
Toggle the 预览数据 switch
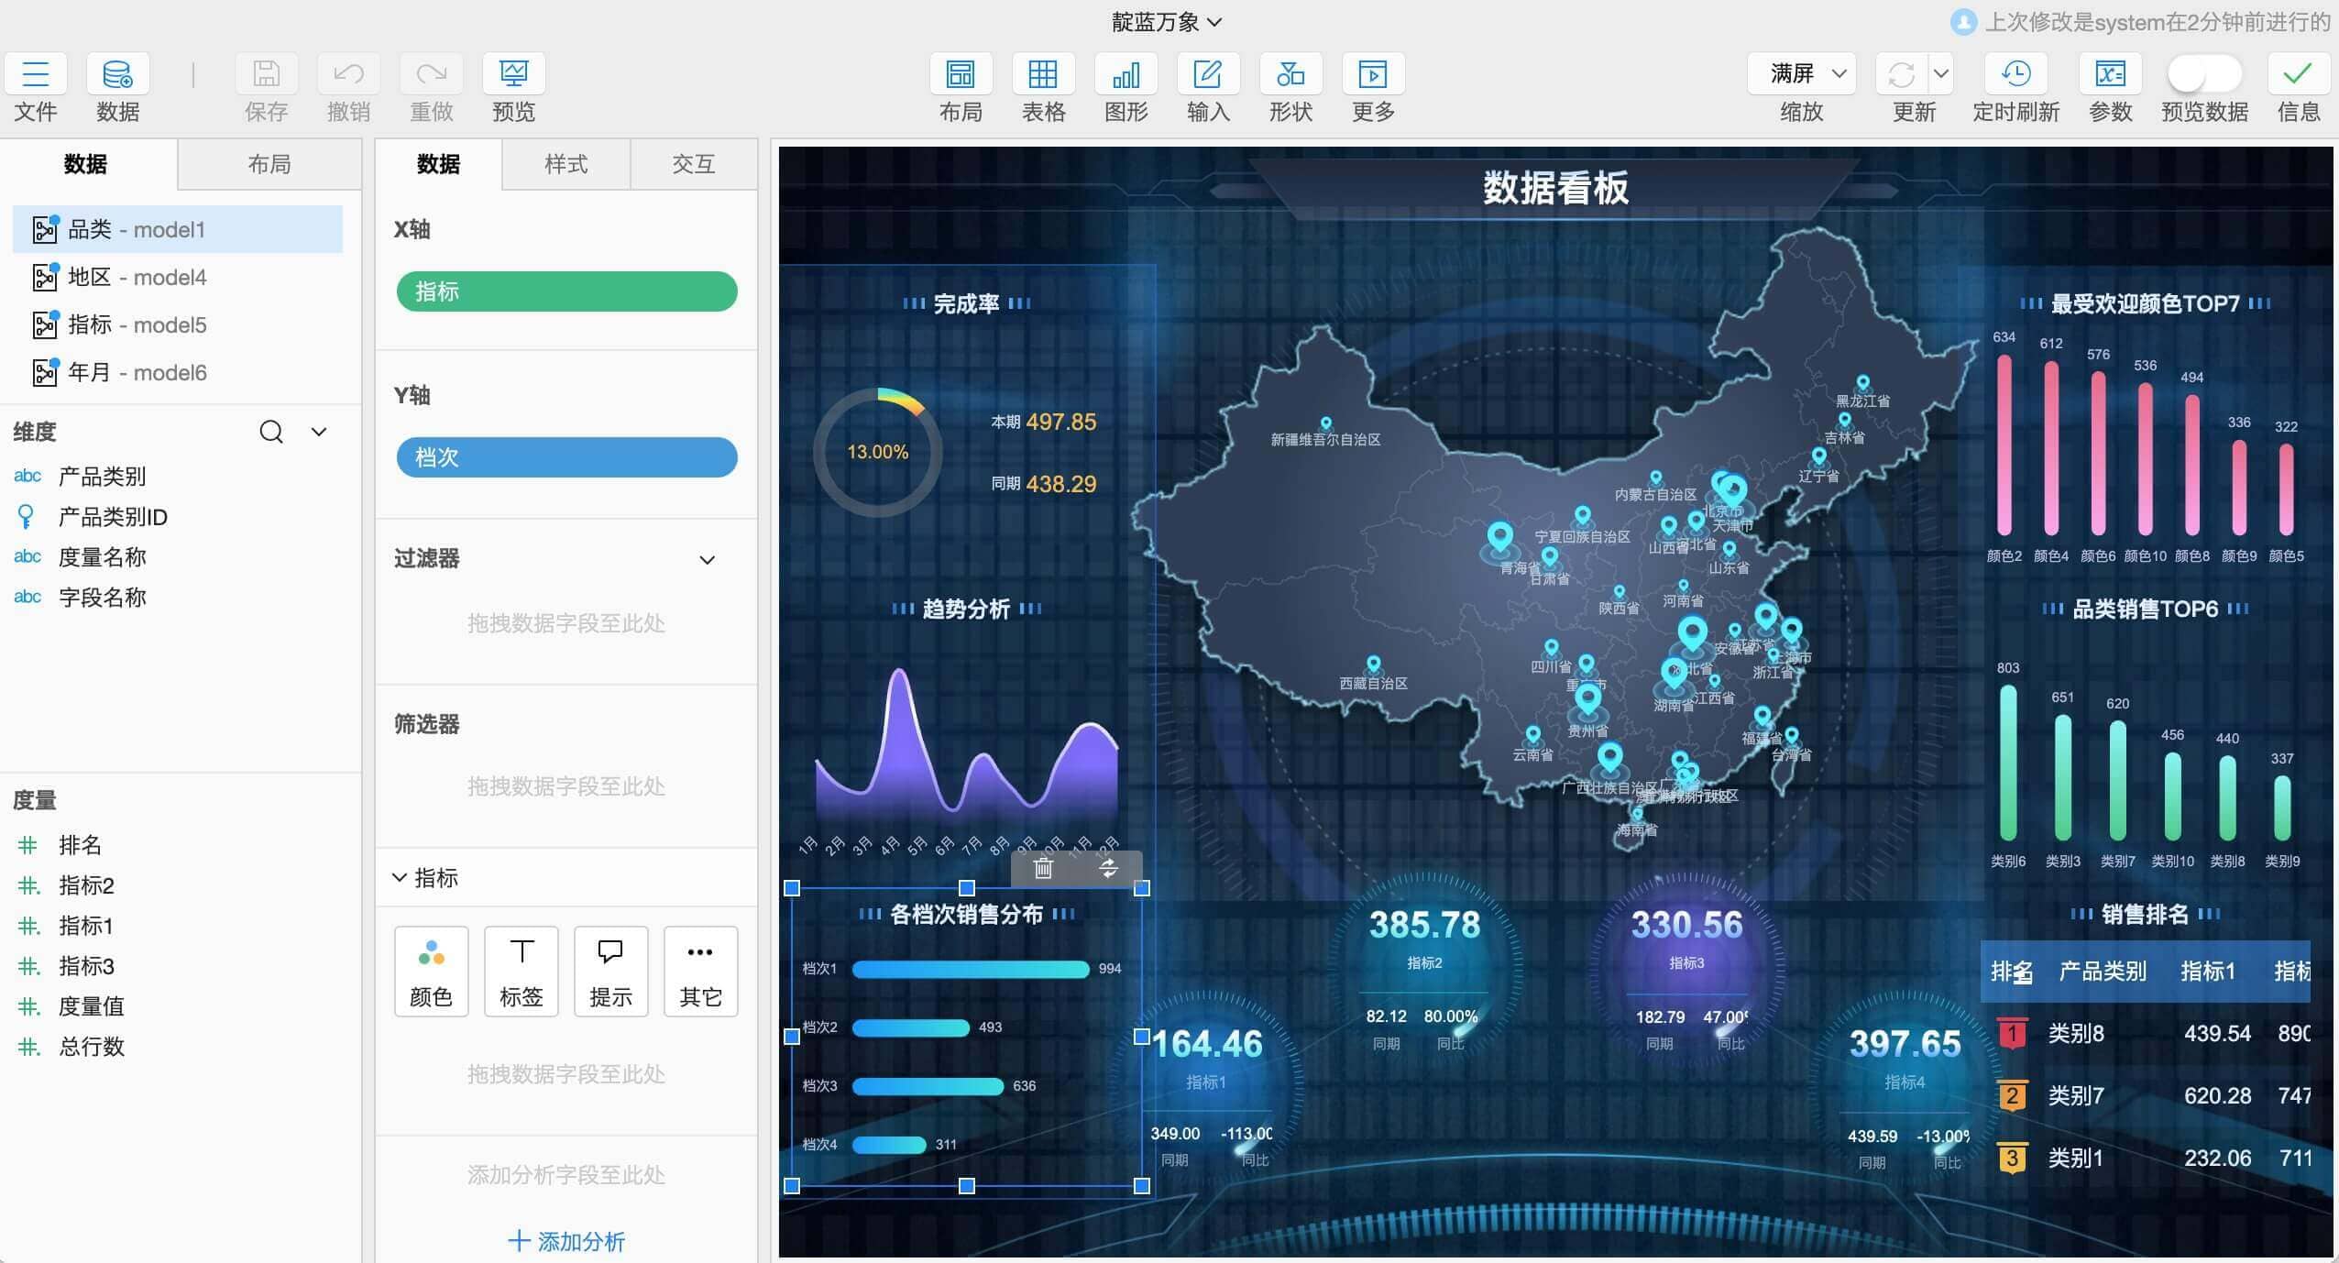[x=2203, y=74]
